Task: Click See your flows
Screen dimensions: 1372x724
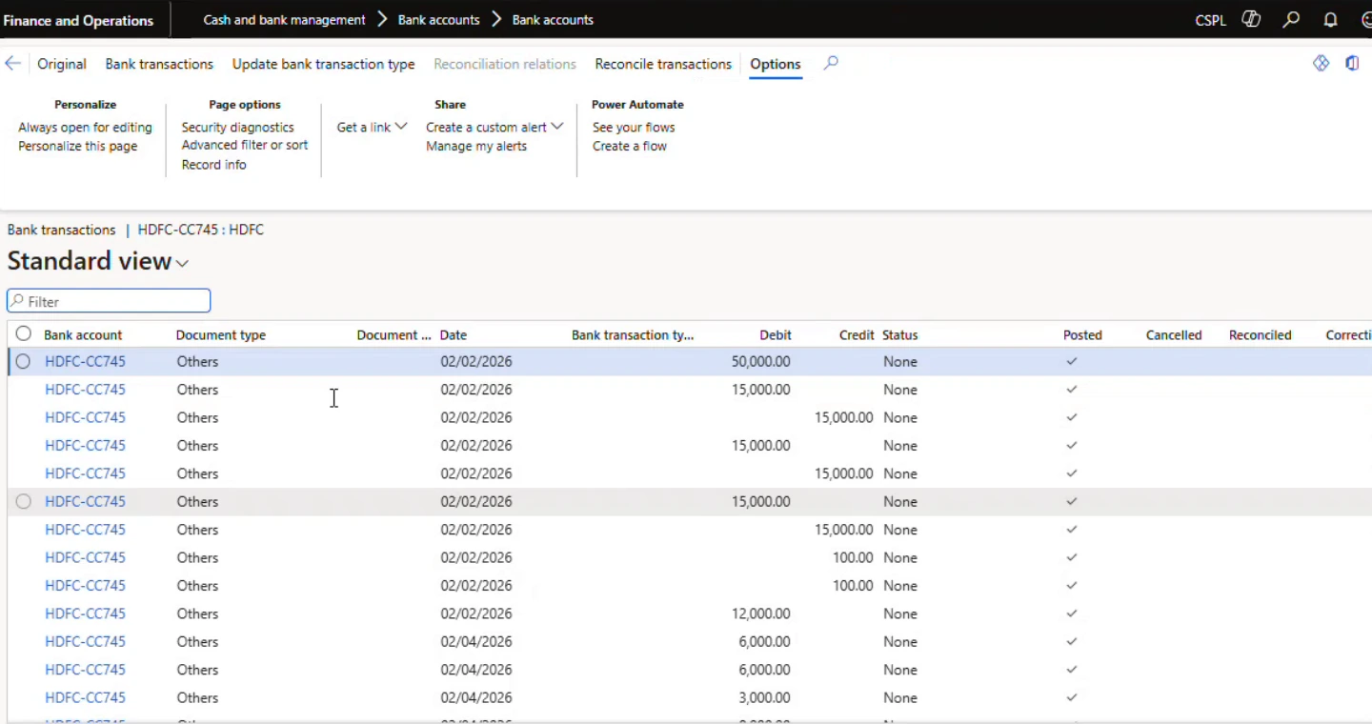Action: point(634,127)
